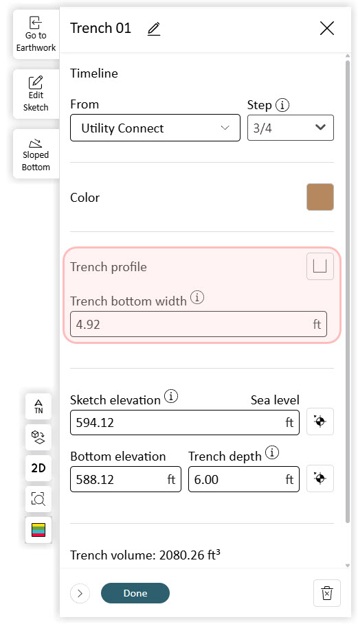Open the color layers legend icon
The width and height of the screenshot is (358, 624).
click(x=38, y=530)
